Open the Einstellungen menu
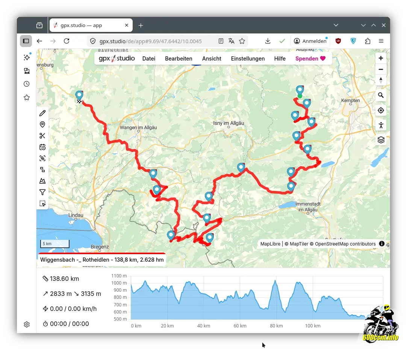Screen dimensions: 407x350 (248, 59)
